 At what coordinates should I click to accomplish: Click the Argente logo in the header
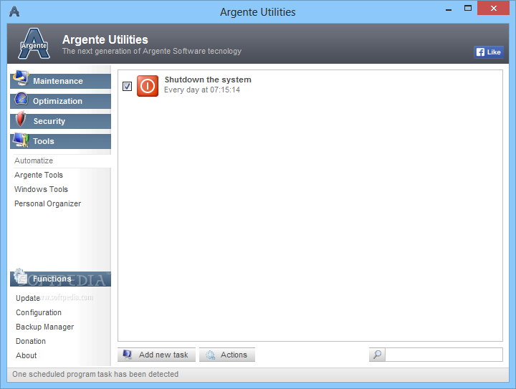tap(34, 44)
